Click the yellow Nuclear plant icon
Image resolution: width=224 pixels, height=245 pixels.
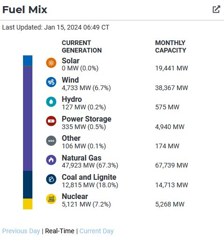(51, 199)
